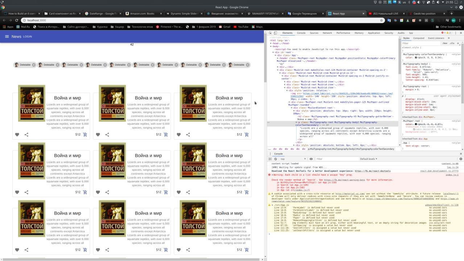Click color swatch for rgba(0, 0, 0, 0.87)
The image size is (464, 261).
[416, 124]
